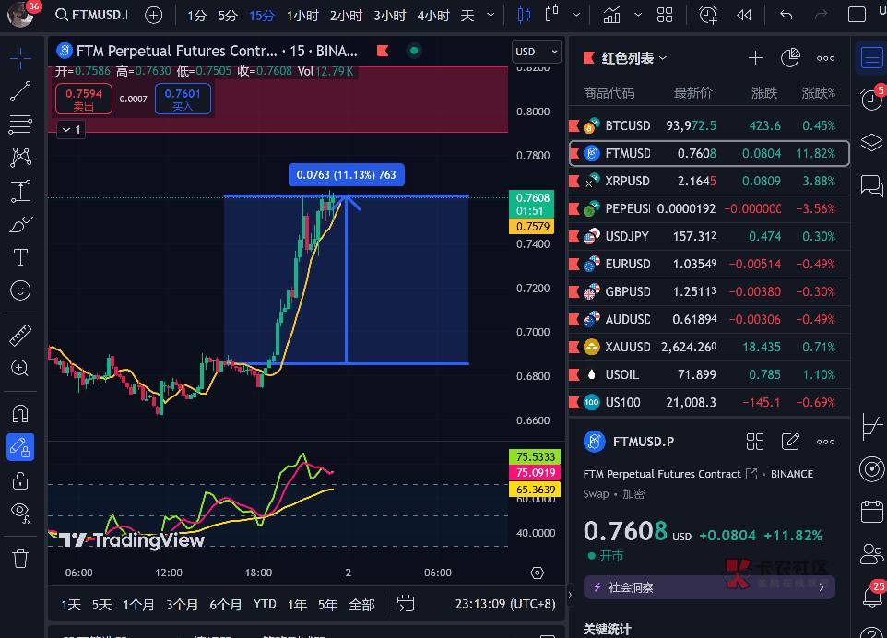Select the 3个月 date range
Image resolution: width=887 pixels, height=638 pixels.
[182, 605]
